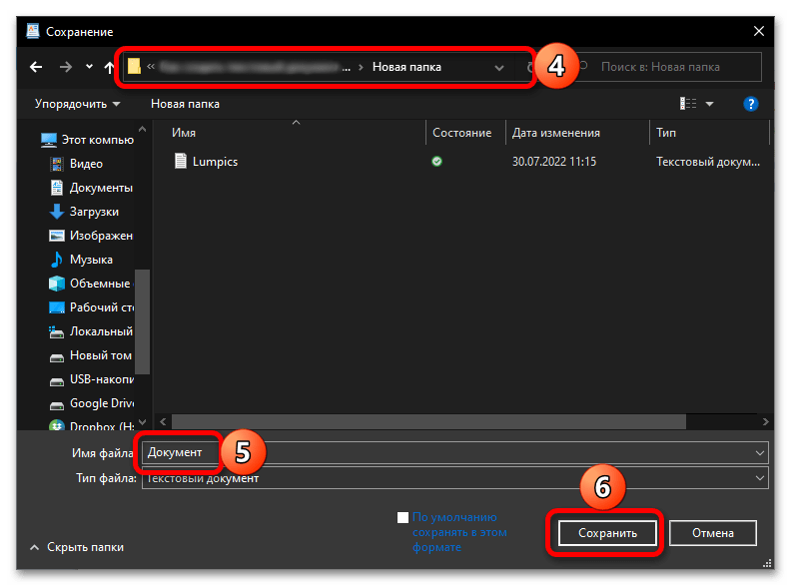Go back using the left arrow

pyautogui.click(x=36, y=67)
